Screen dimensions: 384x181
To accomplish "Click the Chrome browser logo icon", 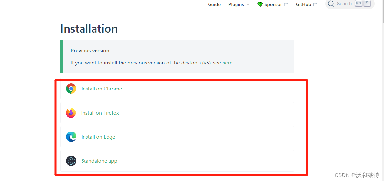I will (x=71, y=89).
